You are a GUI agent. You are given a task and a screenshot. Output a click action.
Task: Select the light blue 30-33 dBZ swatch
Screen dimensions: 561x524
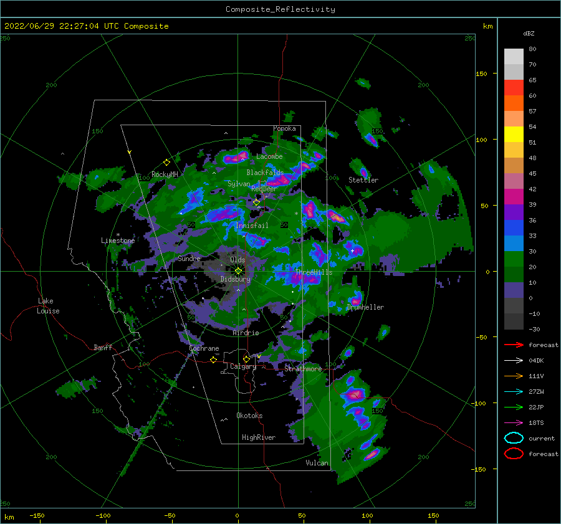pyautogui.click(x=514, y=244)
